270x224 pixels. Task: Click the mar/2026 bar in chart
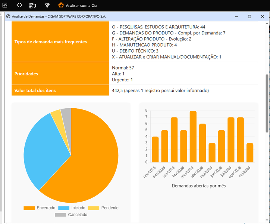[x=193, y=137]
